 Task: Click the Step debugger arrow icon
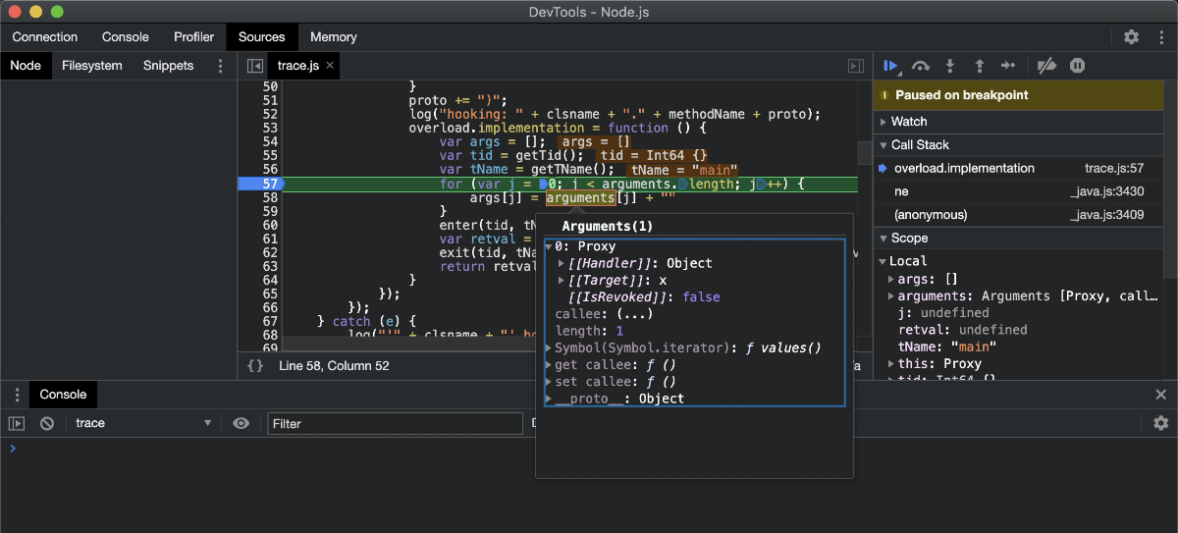pos(1008,66)
